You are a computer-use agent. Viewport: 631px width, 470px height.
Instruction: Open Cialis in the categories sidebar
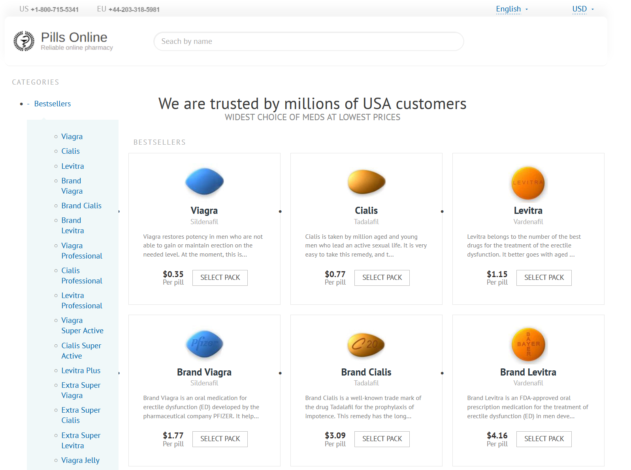point(70,151)
